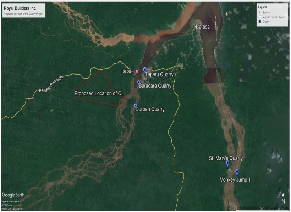Click the Image Landsat / Copernicus attribution text
Image resolution: width=291 pixels, height=212 pixels.
point(11,202)
